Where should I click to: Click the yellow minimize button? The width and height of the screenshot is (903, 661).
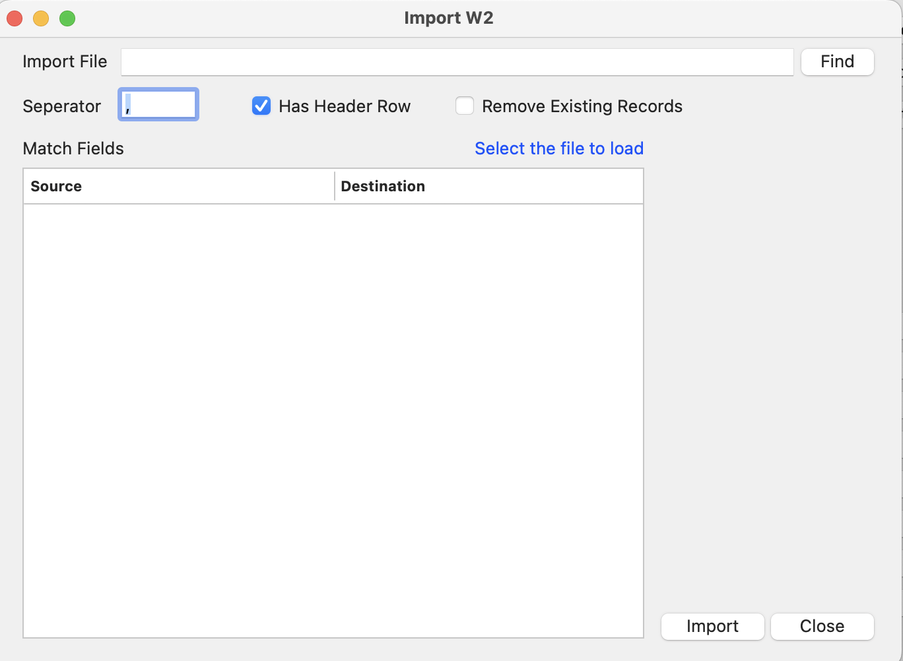pyautogui.click(x=41, y=18)
